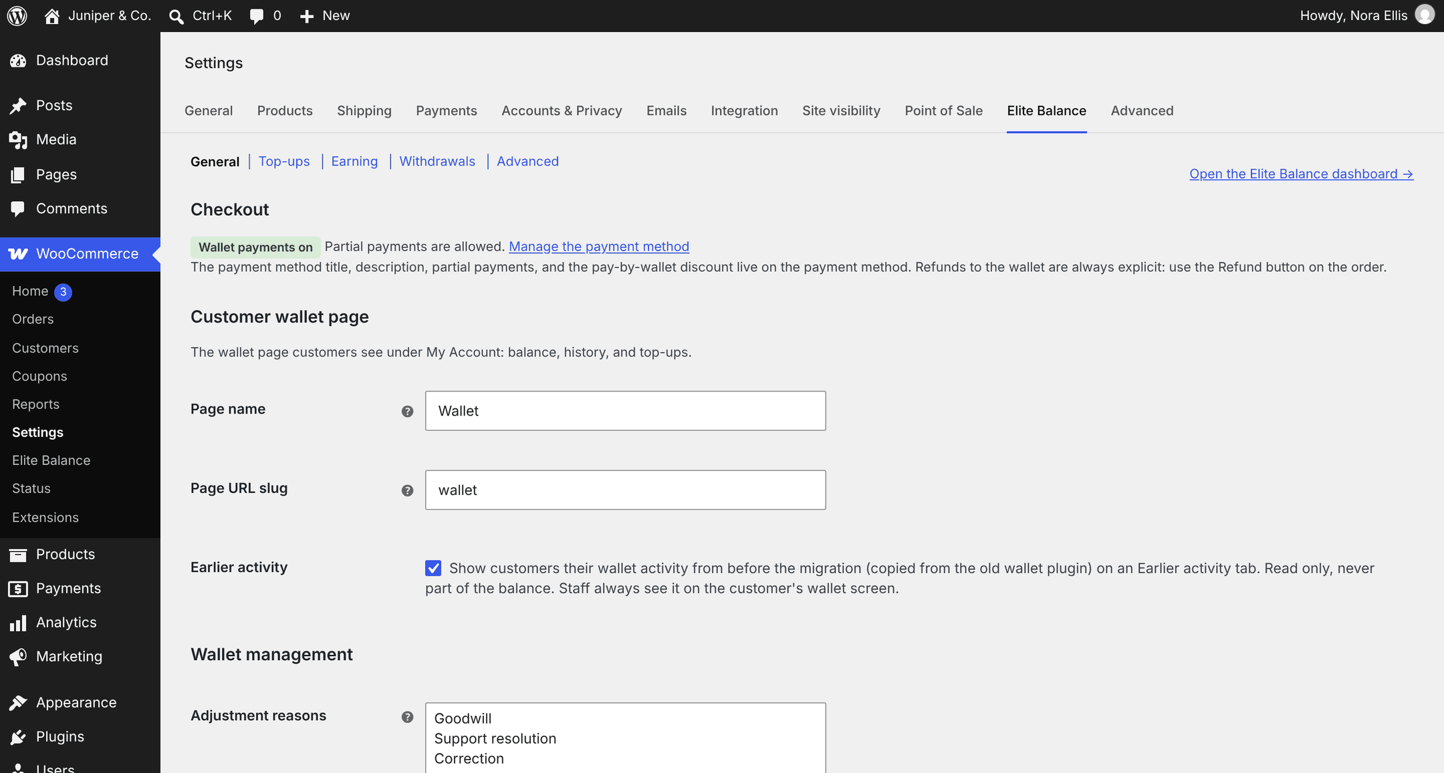Open the comments bubble in the admin bar

tap(257, 16)
